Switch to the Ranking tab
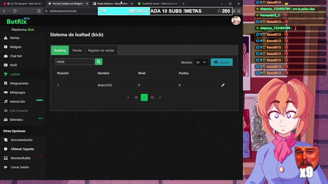The width and height of the screenshot is (328, 184). (60, 50)
